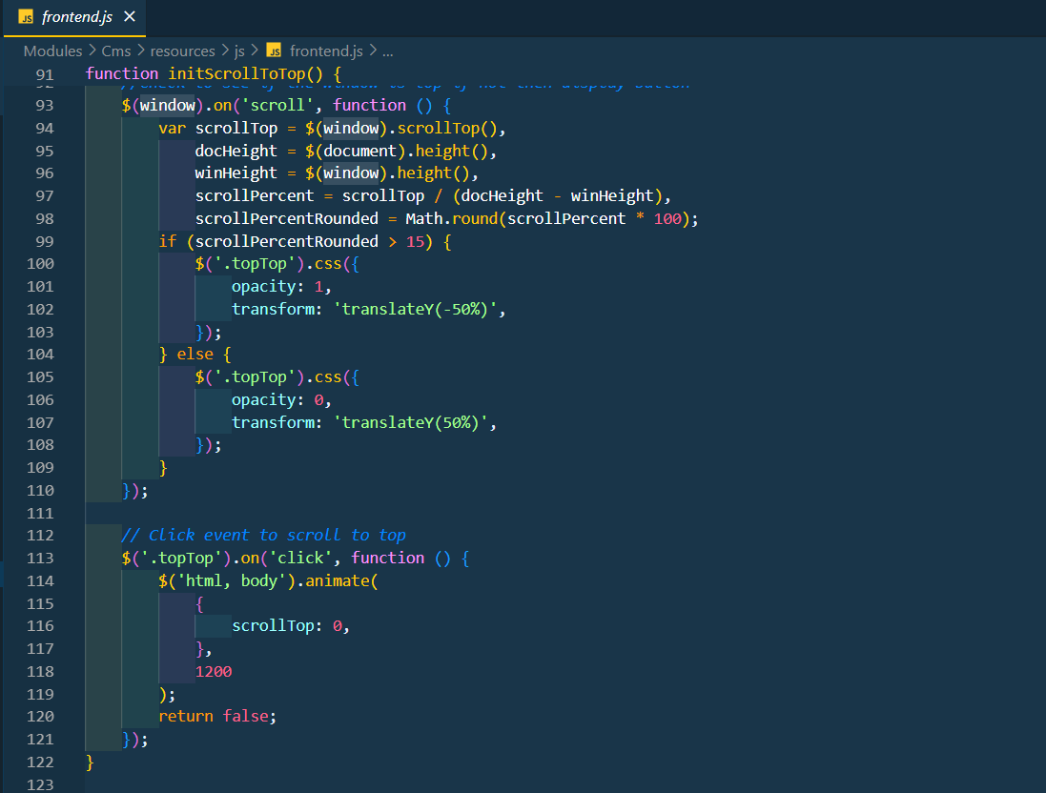This screenshot has width=1046, height=793.
Task: Select the frontend.js editor tab
Action: [x=74, y=17]
